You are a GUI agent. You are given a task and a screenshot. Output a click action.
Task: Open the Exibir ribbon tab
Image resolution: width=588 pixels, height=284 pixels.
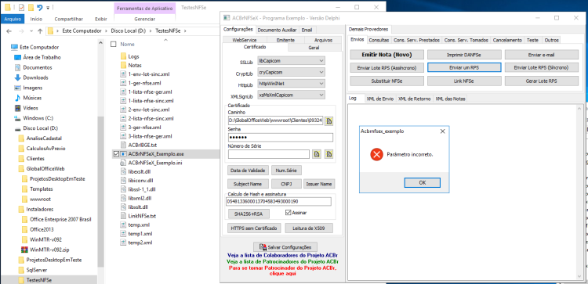[x=101, y=19]
